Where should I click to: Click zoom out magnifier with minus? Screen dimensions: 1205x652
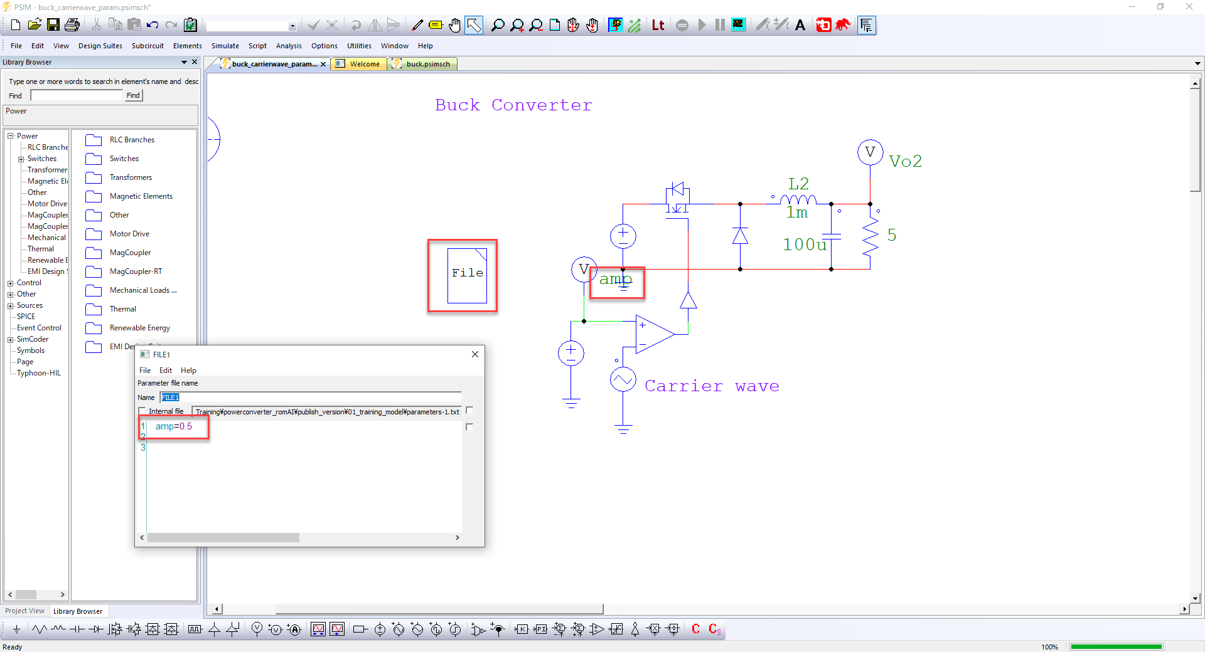click(536, 25)
